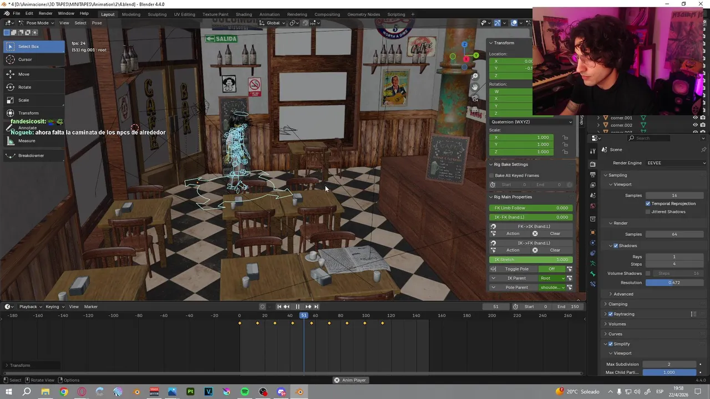710x399 pixels.
Task: Open the Render properties tab icon
Action: pyautogui.click(x=592, y=164)
